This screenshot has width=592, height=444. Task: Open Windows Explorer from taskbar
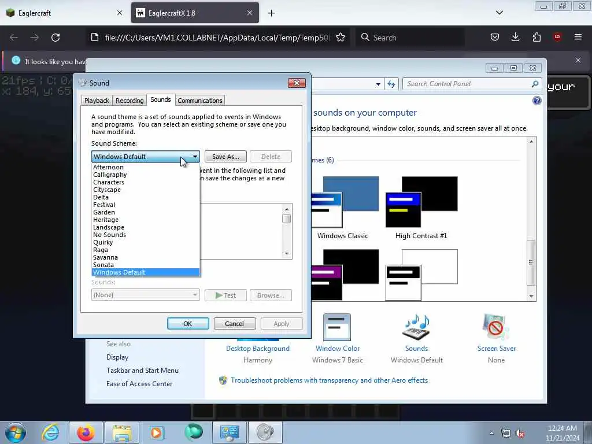click(122, 432)
